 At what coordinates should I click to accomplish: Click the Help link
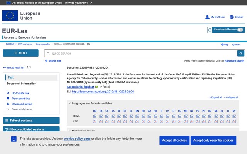(x=225, y=45)
